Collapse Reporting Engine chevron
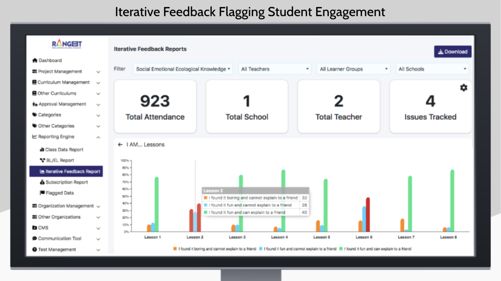Viewport: 501px width, 281px height. pos(98,137)
